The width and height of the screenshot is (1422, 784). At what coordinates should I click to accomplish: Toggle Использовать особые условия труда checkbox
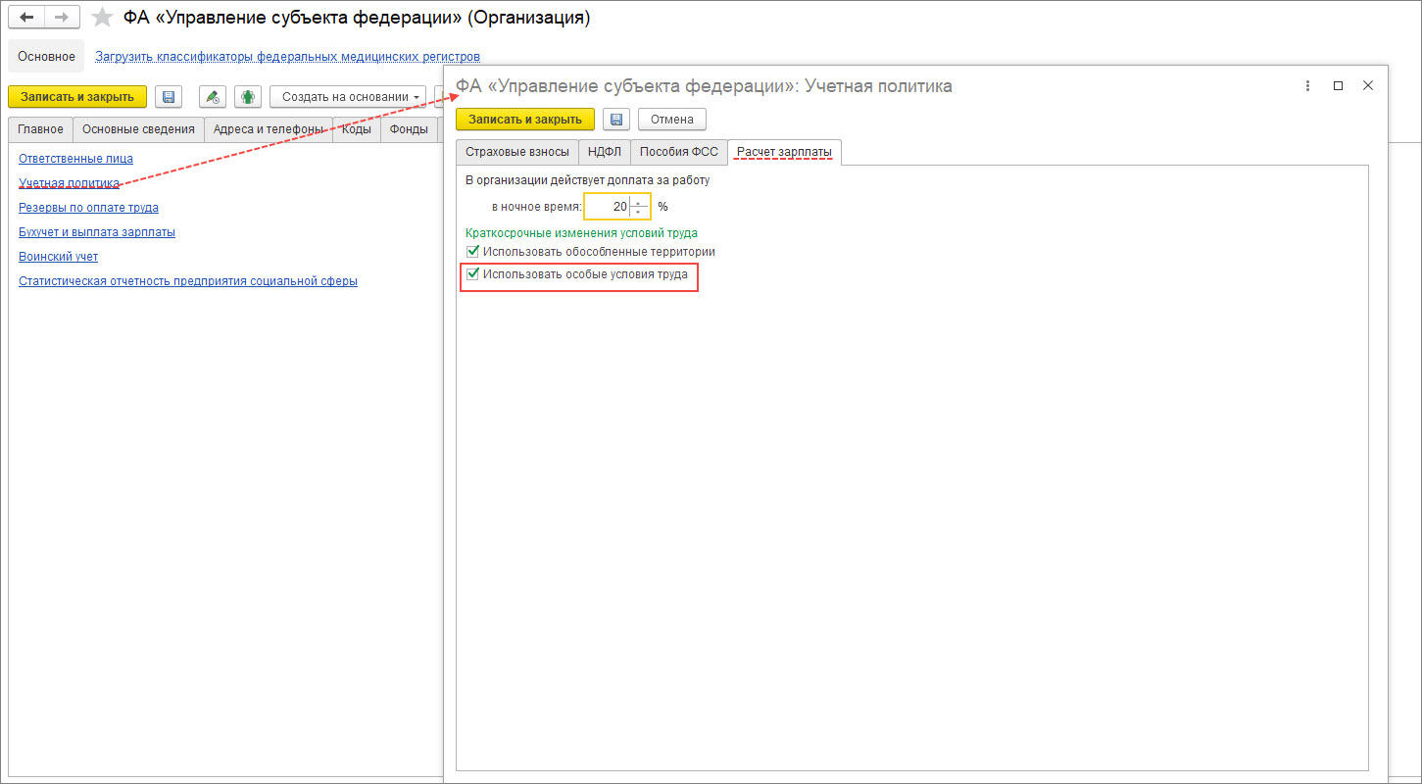pyautogui.click(x=473, y=274)
